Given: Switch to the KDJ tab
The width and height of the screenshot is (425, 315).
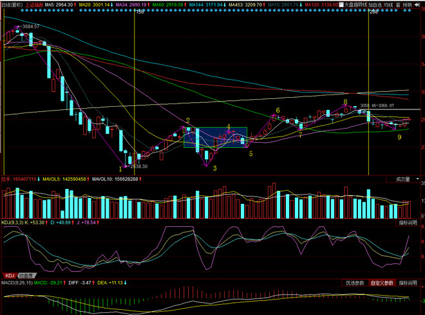Looking at the screenshot, I should tap(10, 276).
